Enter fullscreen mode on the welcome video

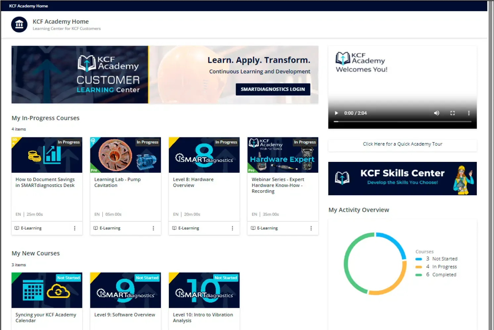click(453, 113)
